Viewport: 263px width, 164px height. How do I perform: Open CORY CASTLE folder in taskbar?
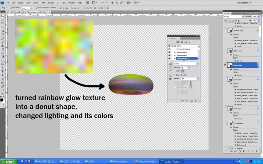[x=70, y=161]
